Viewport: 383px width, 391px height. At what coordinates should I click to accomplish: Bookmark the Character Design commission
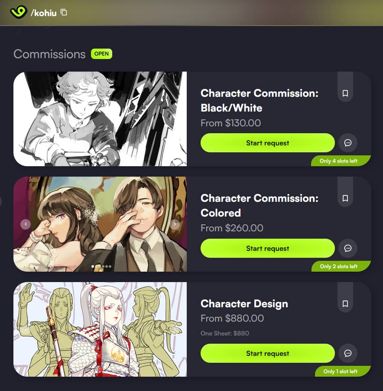coord(345,304)
